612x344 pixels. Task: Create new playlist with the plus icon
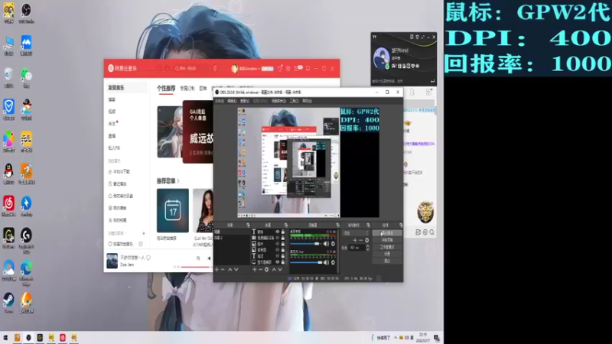pyautogui.click(x=143, y=233)
